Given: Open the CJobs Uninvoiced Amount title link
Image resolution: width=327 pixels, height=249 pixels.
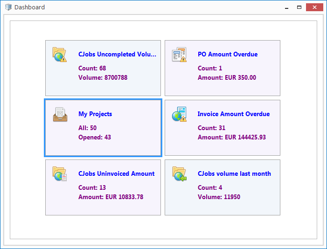Looking at the screenshot, I should 116,173.
